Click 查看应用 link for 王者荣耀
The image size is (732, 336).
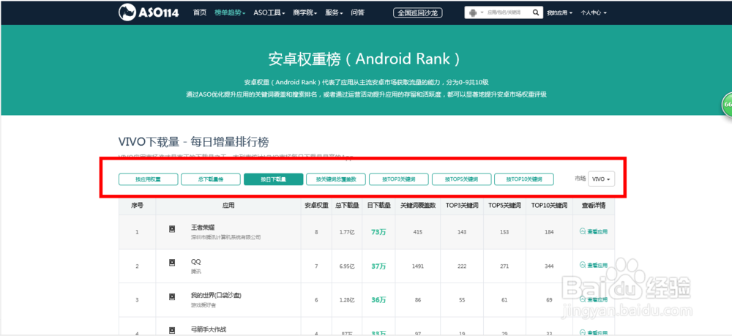pos(594,231)
